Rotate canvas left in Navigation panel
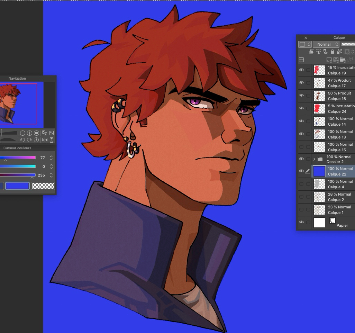The height and width of the screenshot is (333, 355). [x=22, y=140]
